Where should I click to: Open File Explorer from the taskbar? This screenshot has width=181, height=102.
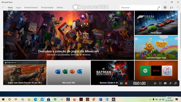pyautogui.click(x=29, y=99)
